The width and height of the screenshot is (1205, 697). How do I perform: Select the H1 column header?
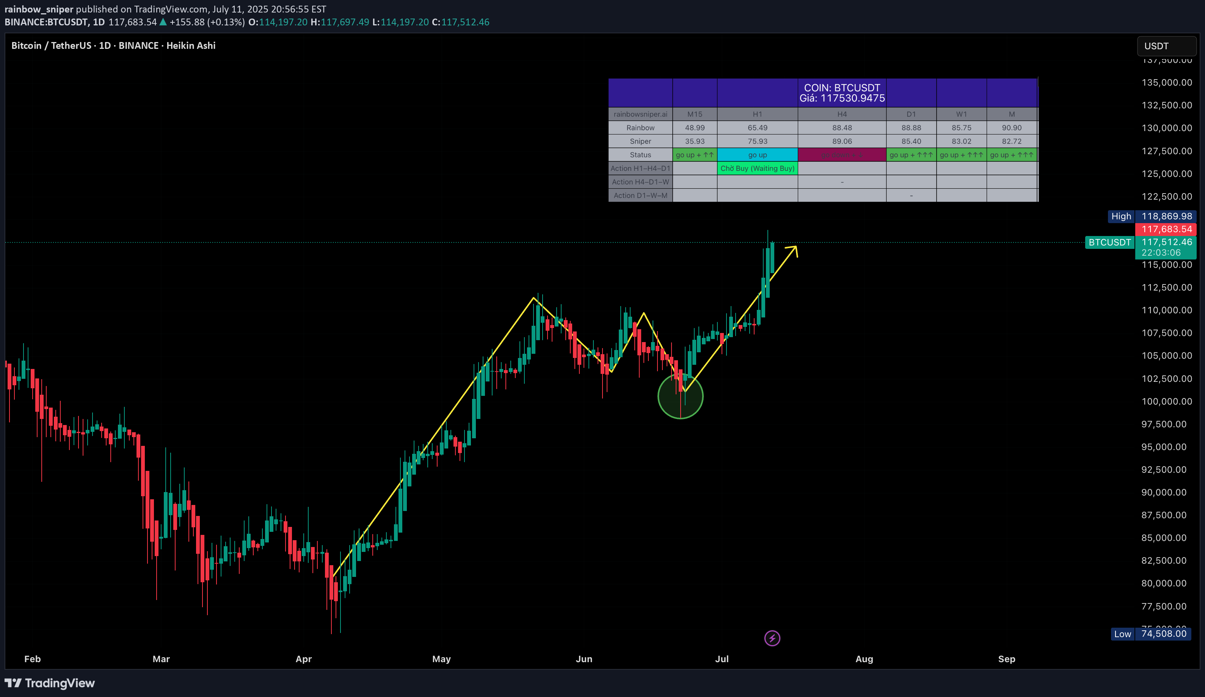click(x=758, y=114)
